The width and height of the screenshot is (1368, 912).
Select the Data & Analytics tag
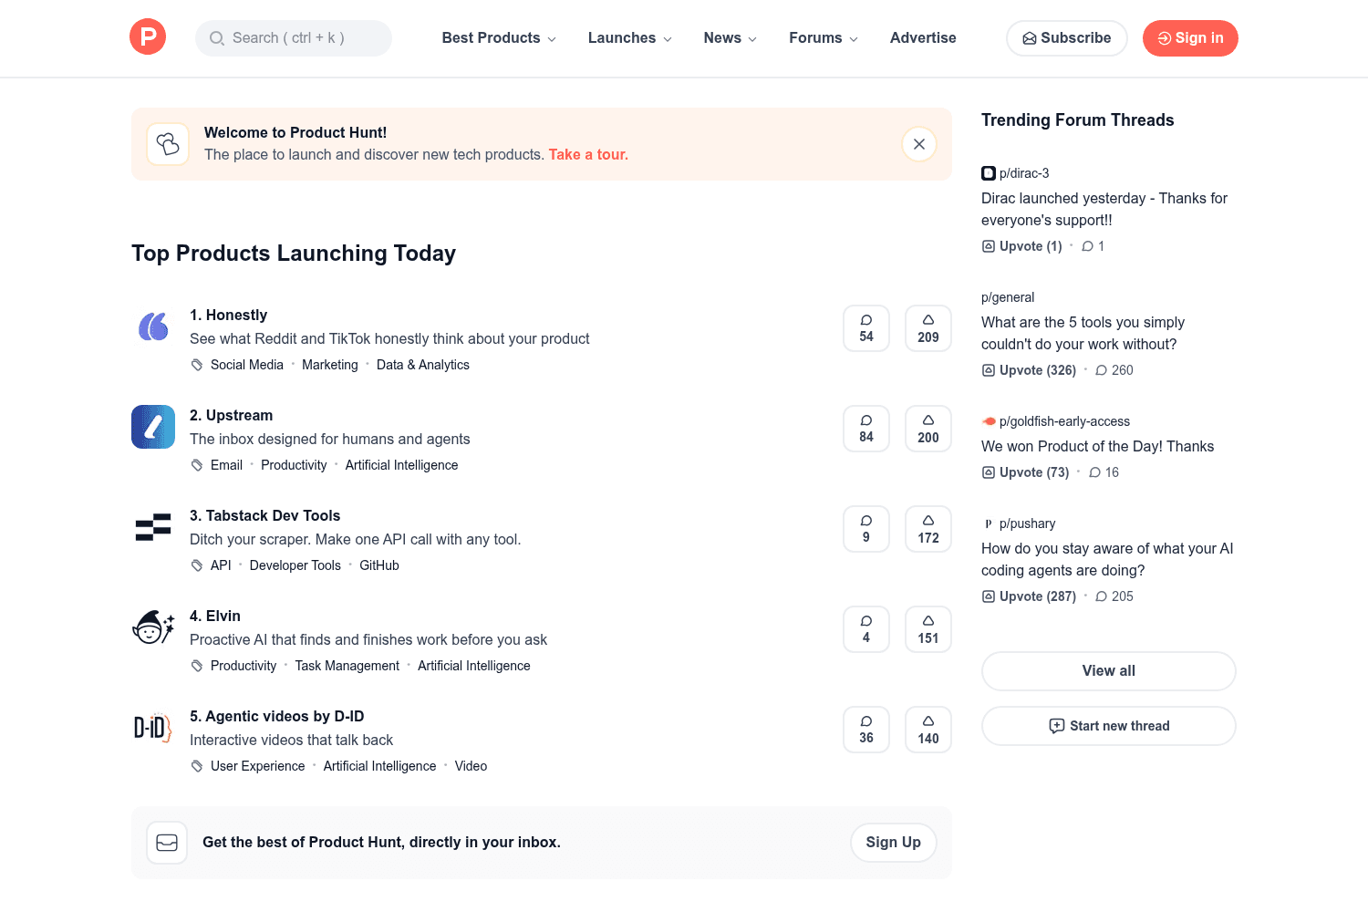click(x=423, y=365)
